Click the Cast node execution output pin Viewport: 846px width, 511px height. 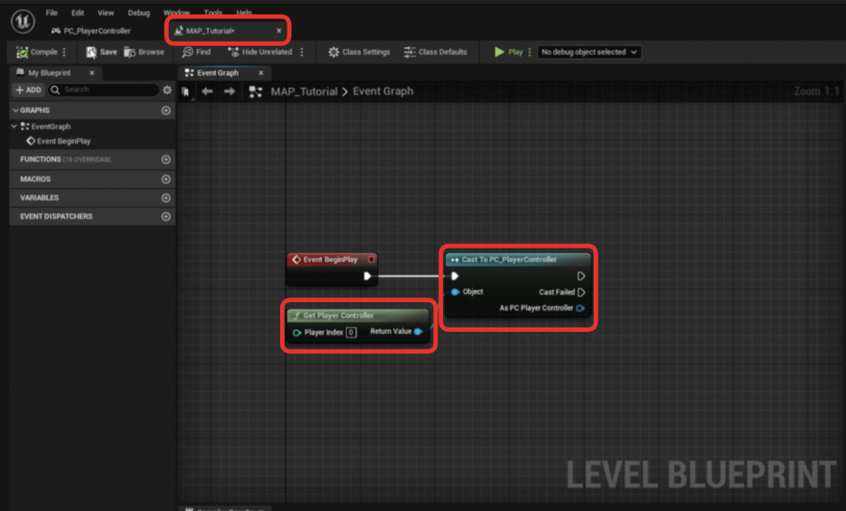click(x=580, y=276)
